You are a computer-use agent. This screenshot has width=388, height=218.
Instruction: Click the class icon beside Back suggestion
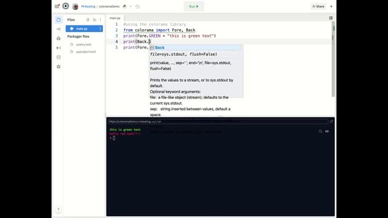tap(152, 48)
